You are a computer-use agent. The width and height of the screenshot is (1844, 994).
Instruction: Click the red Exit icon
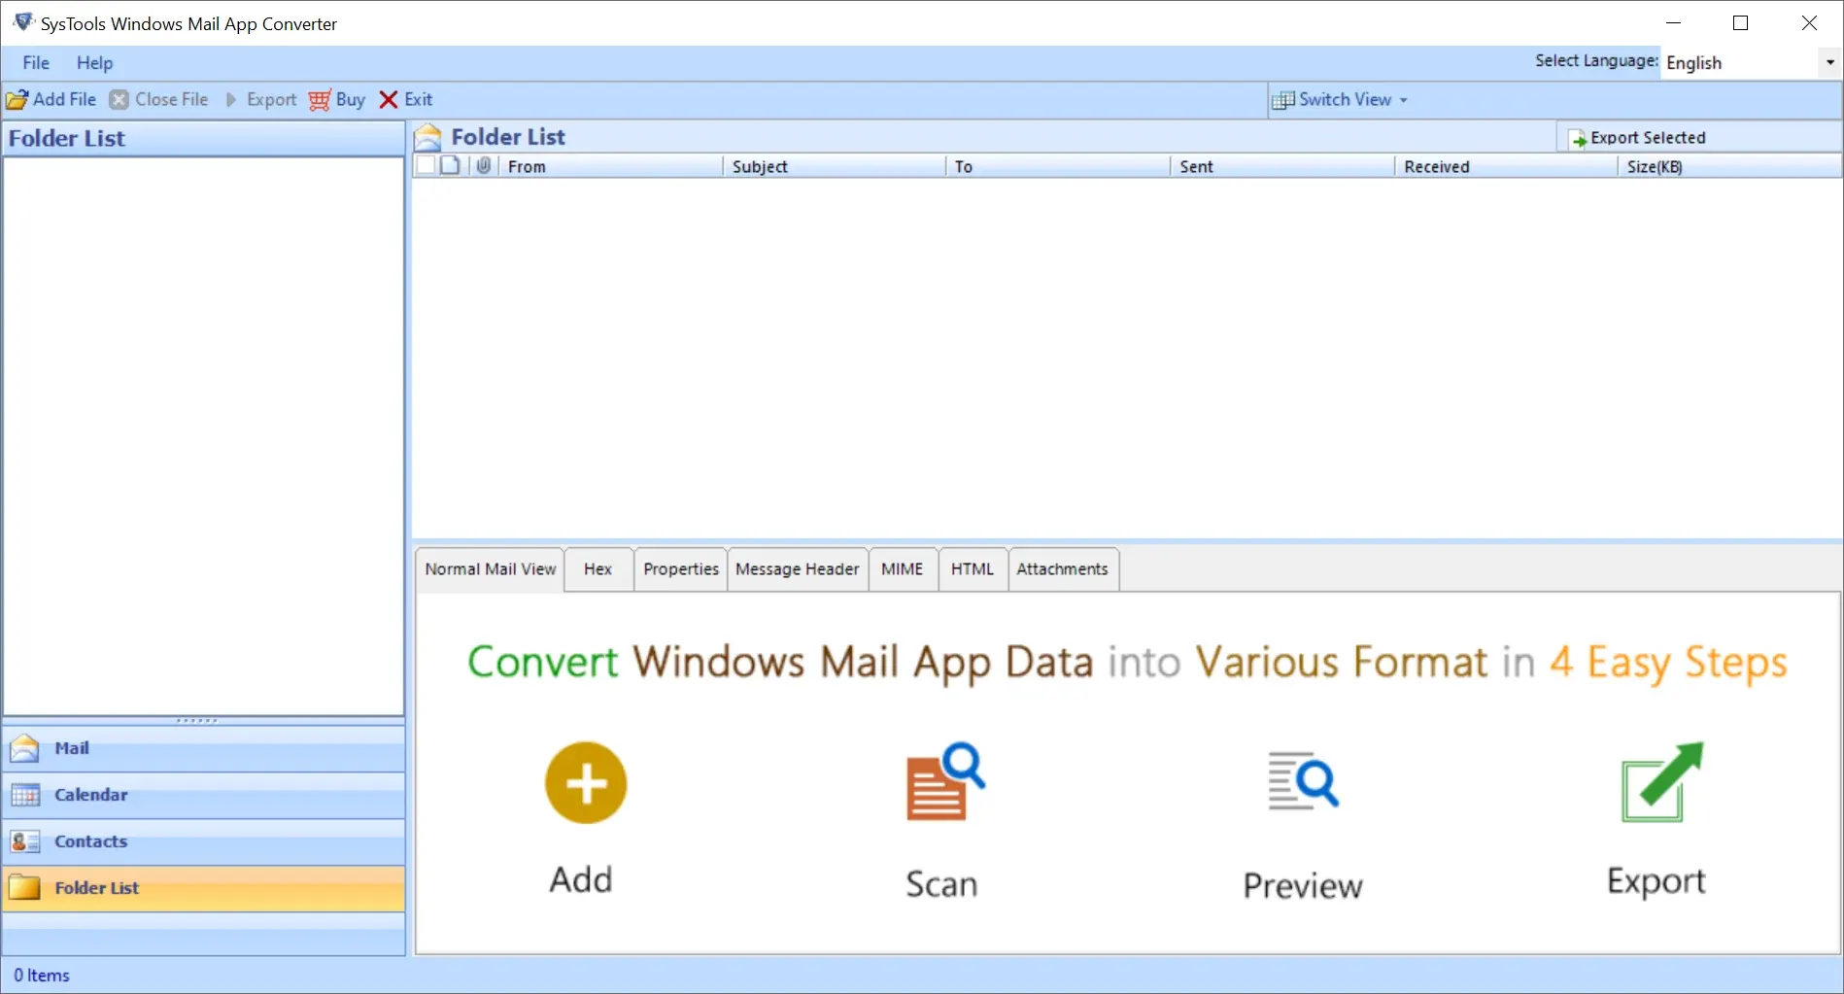tap(389, 99)
